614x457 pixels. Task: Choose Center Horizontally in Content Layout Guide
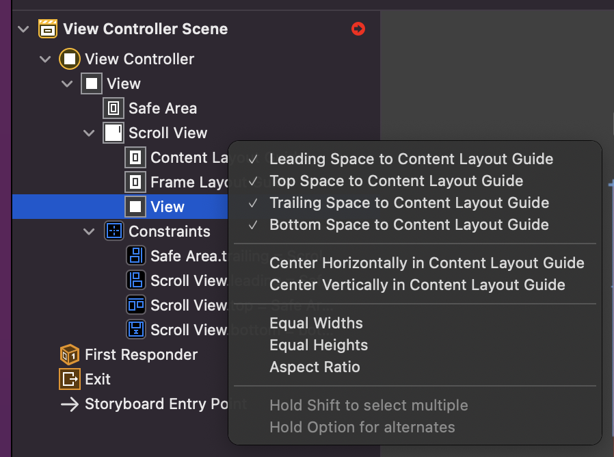coord(414,263)
